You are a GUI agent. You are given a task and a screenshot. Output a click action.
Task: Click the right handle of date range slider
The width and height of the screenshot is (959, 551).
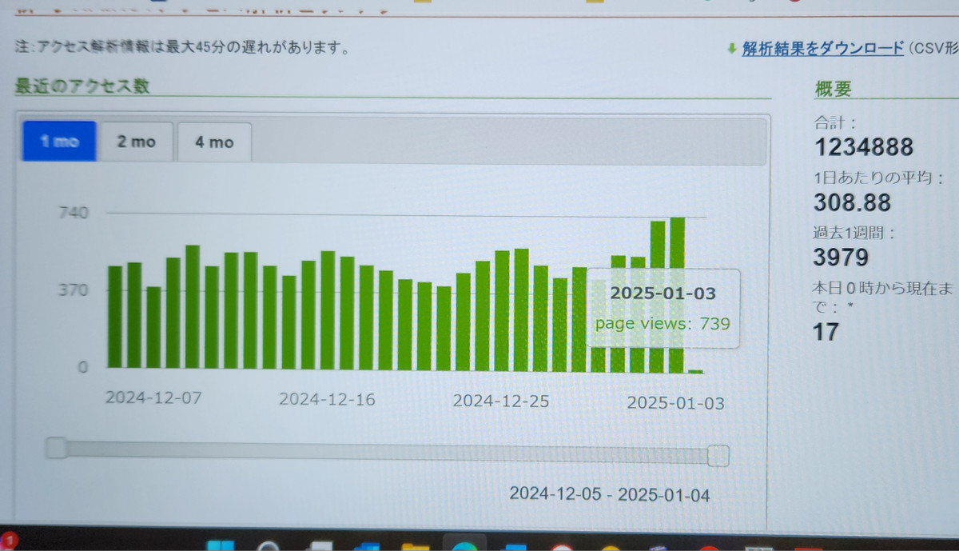pos(718,455)
